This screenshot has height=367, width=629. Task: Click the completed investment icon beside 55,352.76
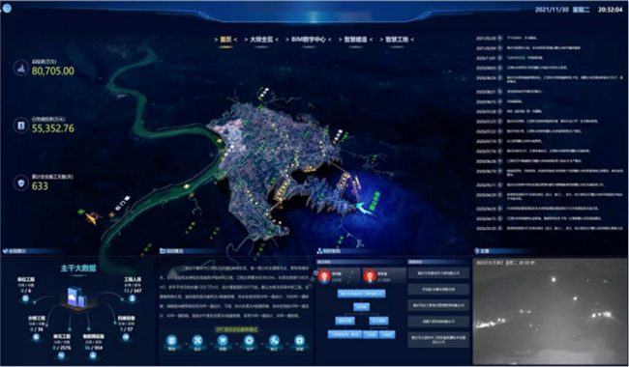point(21,126)
